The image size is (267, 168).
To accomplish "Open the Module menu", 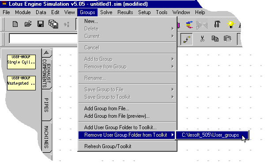I will [23, 12].
